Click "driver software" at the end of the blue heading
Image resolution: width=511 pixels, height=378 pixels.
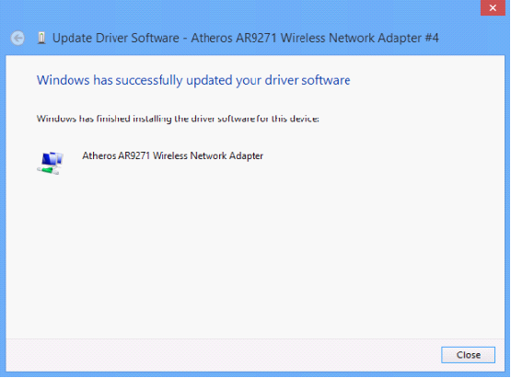pyautogui.click(x=308, y=80)
